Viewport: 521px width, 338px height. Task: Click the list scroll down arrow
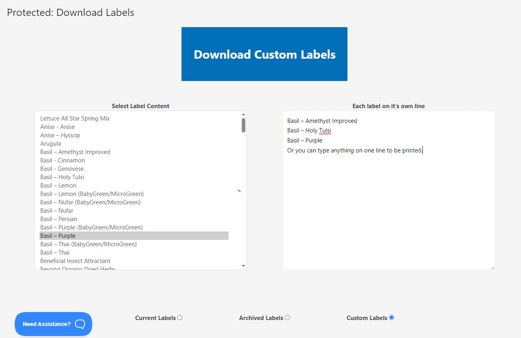(243, 266)
